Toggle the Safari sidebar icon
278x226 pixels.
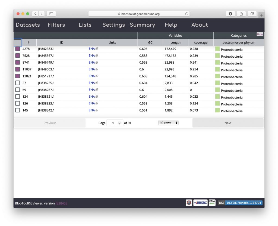tap(51, 14)
